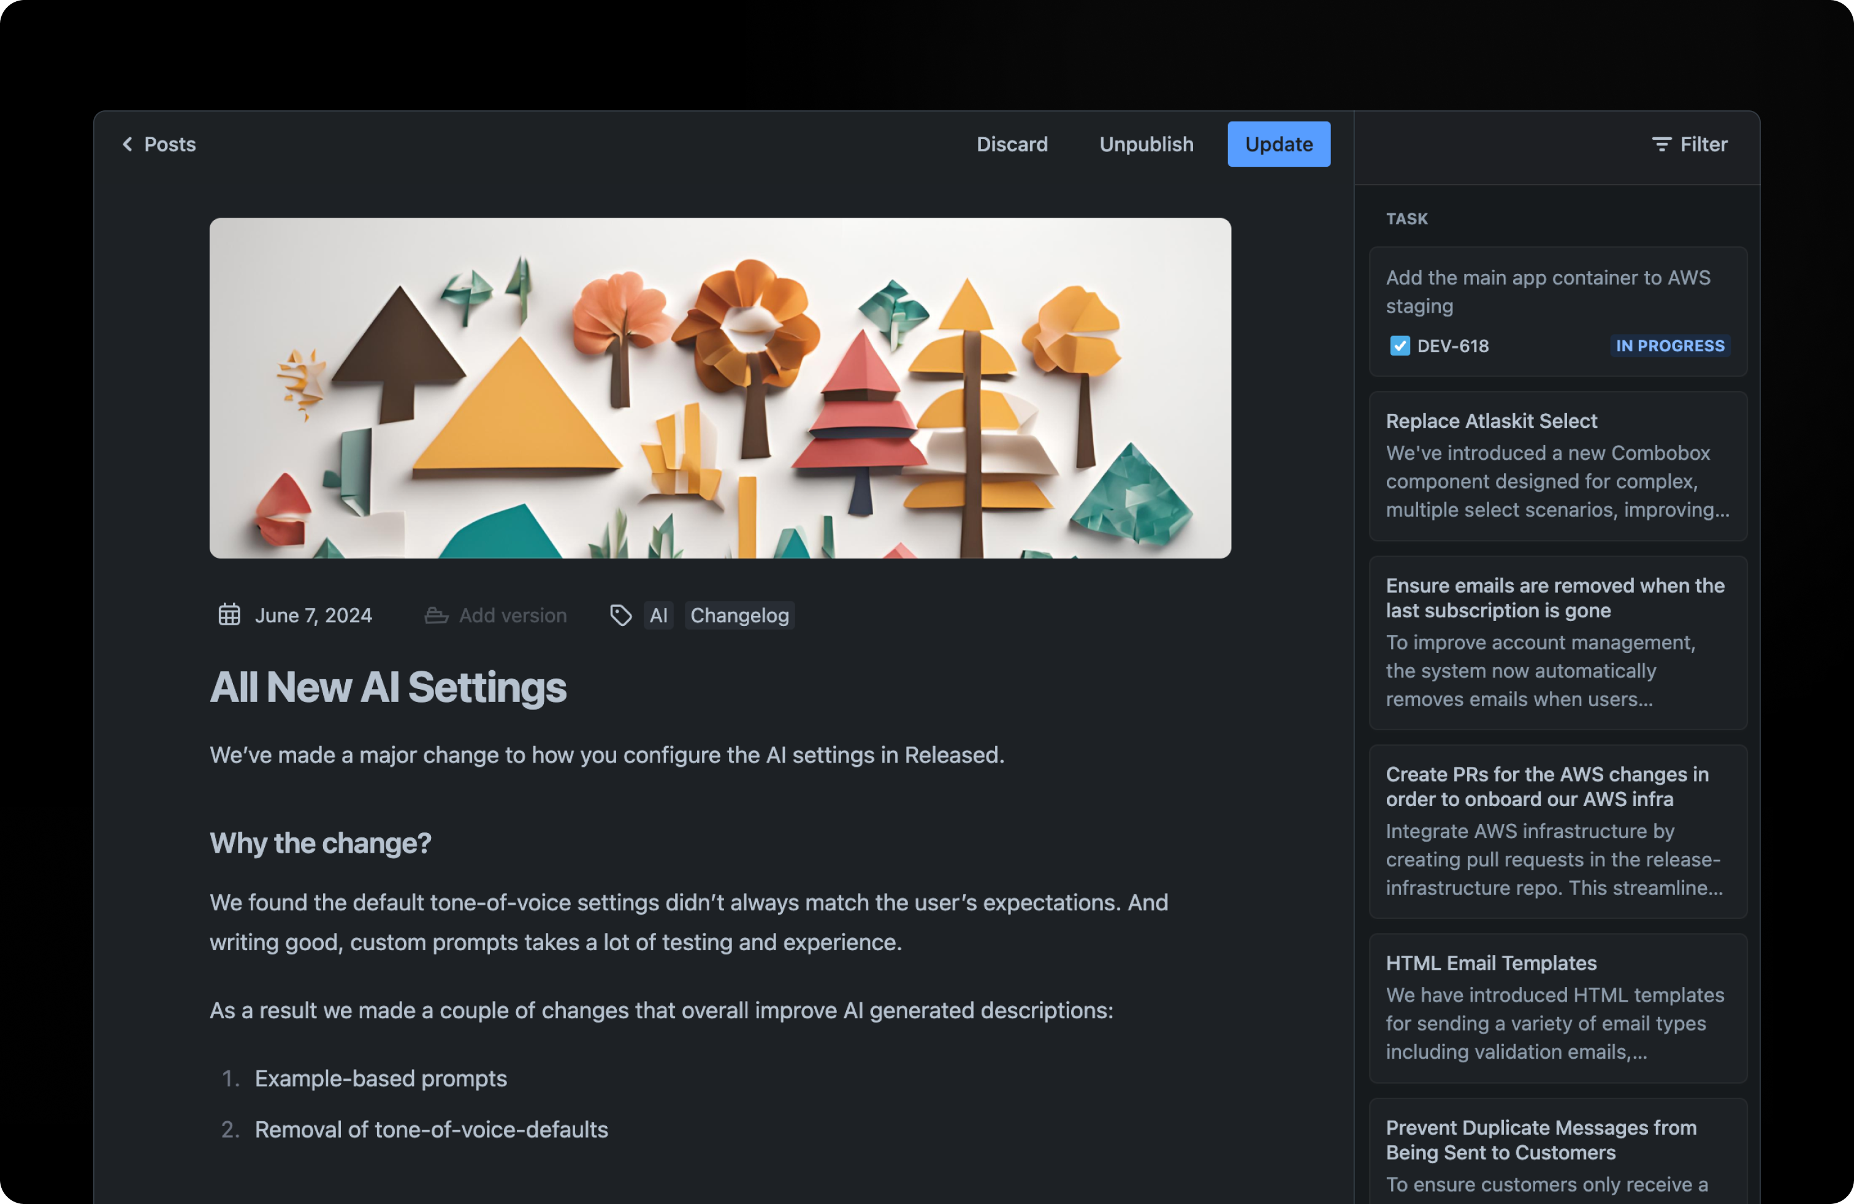Viewport: 1854px width, 1204px height.
Task: Click the tag icon before AI
Action: point(620,615)
